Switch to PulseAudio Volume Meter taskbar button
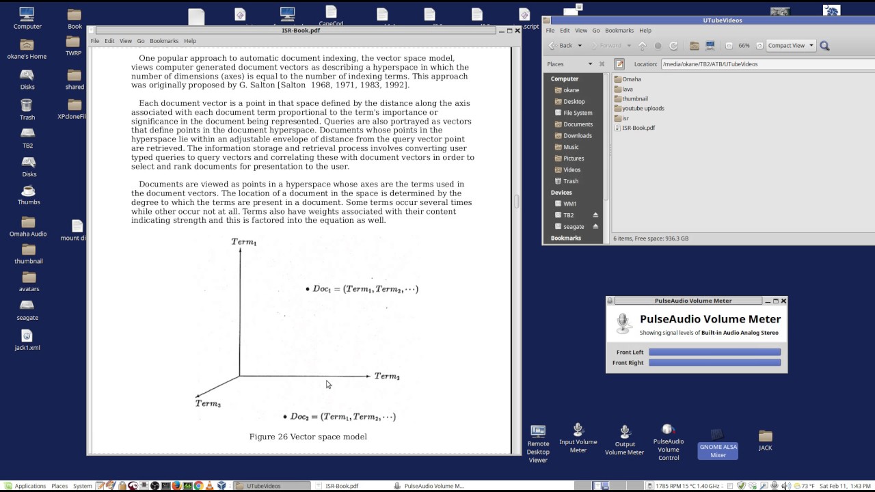This screenshot has width=875, height=492. (432, 486)
